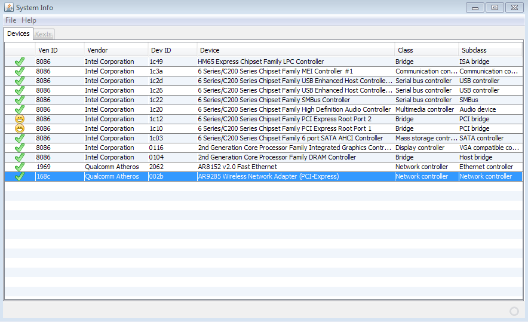Click the Java icon in System Info title bar
This screenshot has height=322, width=528.
[x=9, y=7]
